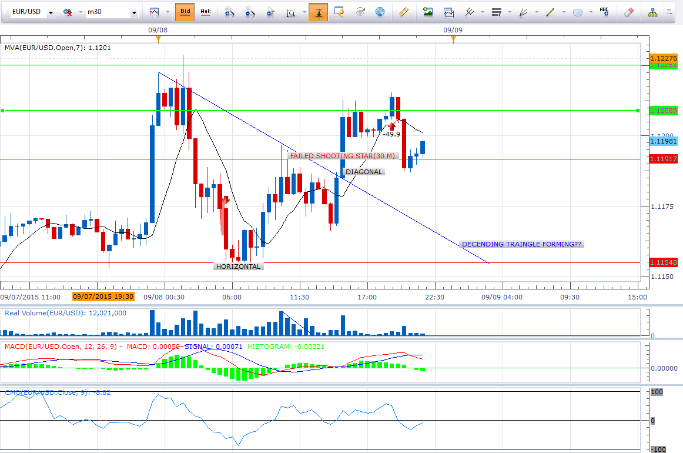This screenshot has height=453, width=683.
Task: Expand the ellipse shape tool dropdown arrow
Action: click(x=591, y=12)
